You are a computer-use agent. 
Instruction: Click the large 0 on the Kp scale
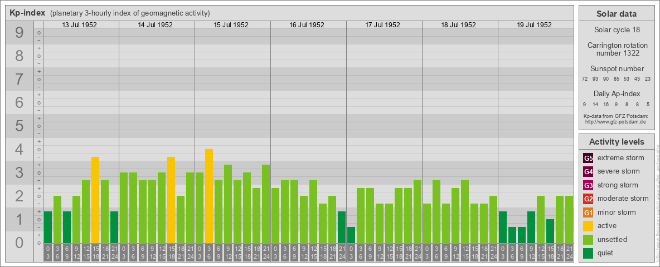pos(20,242)
